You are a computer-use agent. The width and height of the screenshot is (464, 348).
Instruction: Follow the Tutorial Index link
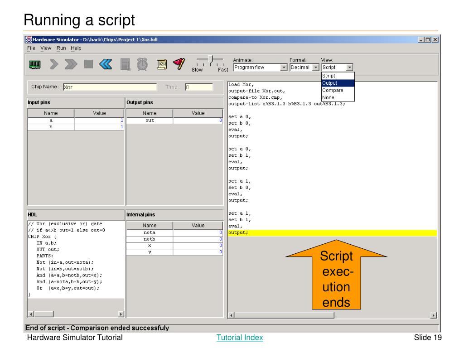click(240, 337)
